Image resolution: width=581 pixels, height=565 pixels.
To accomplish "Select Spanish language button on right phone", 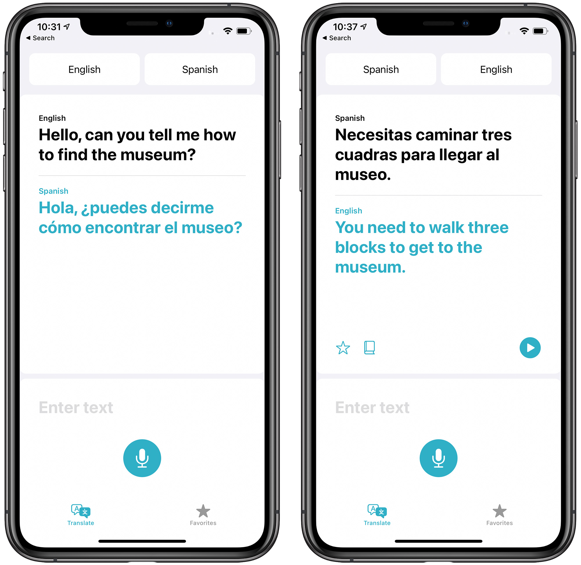I will tap(381, 68).
